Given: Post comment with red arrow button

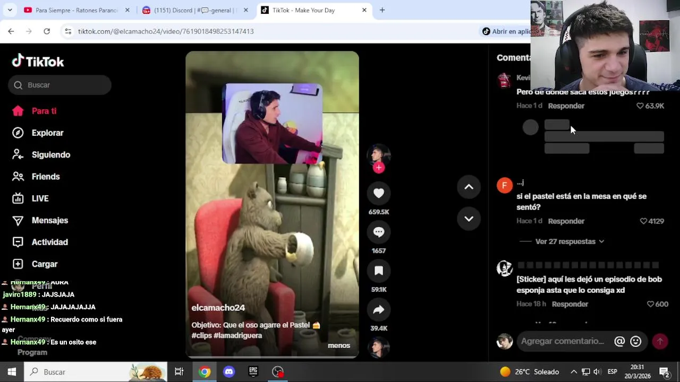Looking at the screenshot, I should [660, 342].
